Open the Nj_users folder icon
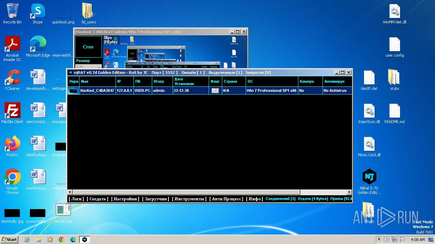The image size is (435, 244). tap(89, 14)
